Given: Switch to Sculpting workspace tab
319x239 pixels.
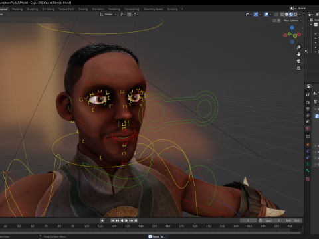Looking at the screenshot, I should [x=33, y=9].
